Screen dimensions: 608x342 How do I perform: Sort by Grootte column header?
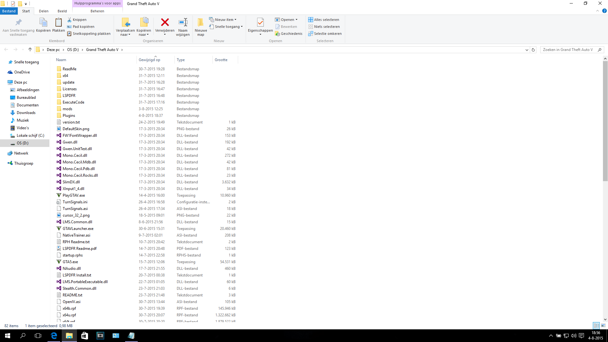[221, 60]
